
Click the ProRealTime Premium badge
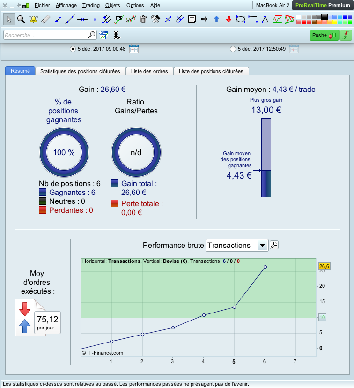tap(323, 5)
